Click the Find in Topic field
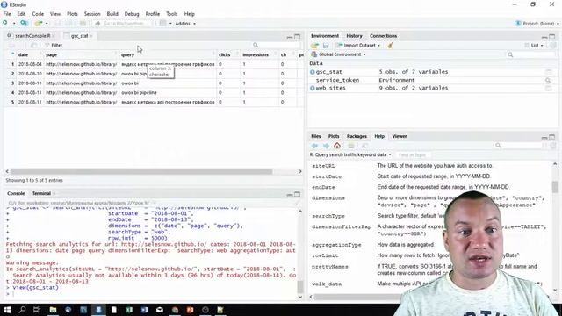Image resolution: width=562 pixels, height=316 pixels. point(413,154)
